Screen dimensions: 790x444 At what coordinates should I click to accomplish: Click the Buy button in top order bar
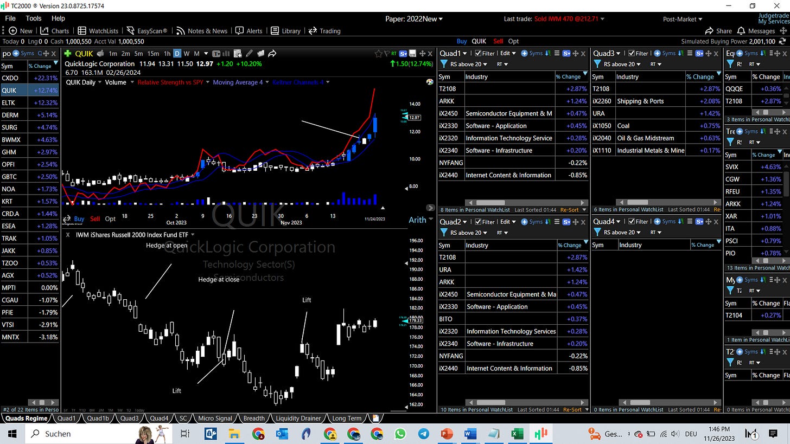[x=462, y=41]
